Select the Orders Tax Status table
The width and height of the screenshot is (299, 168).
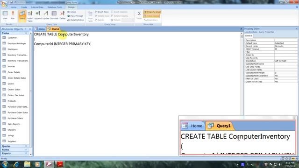(15, 95)
